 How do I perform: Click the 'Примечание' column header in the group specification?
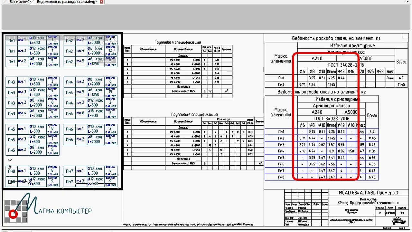click(x=227, y=49)
